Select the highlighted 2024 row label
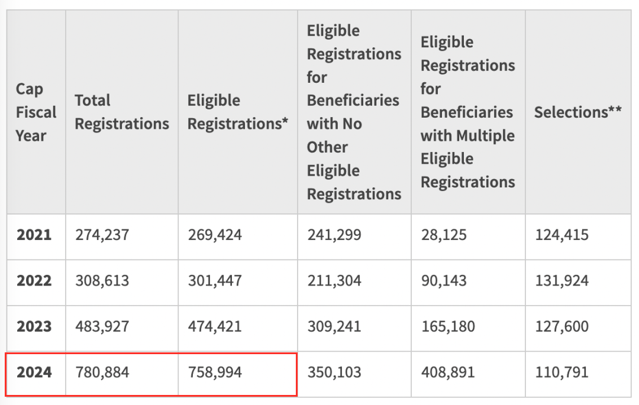 click(x=34, y=372)
